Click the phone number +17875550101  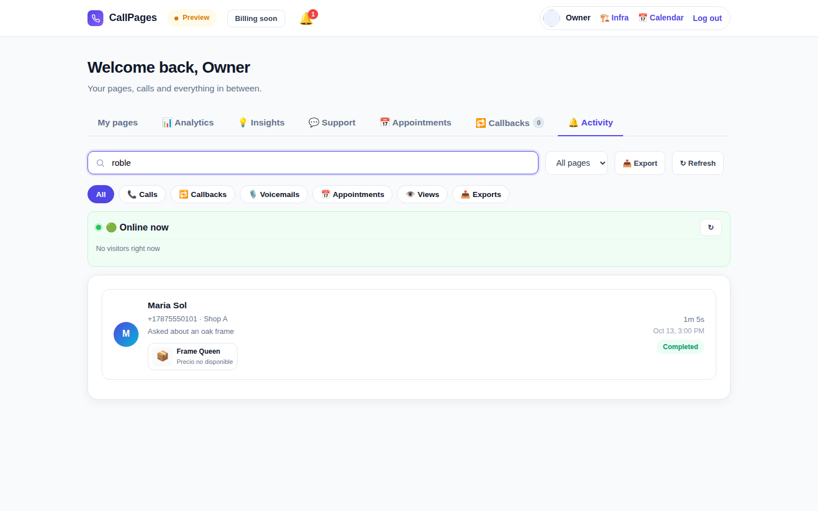tap(172, 319)
